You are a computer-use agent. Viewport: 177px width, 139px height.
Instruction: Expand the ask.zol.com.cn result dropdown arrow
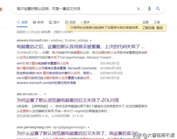(45, 94)
